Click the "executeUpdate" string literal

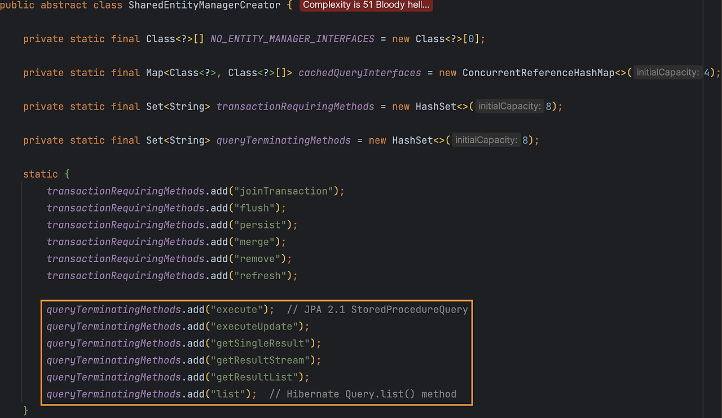(254, 327)
